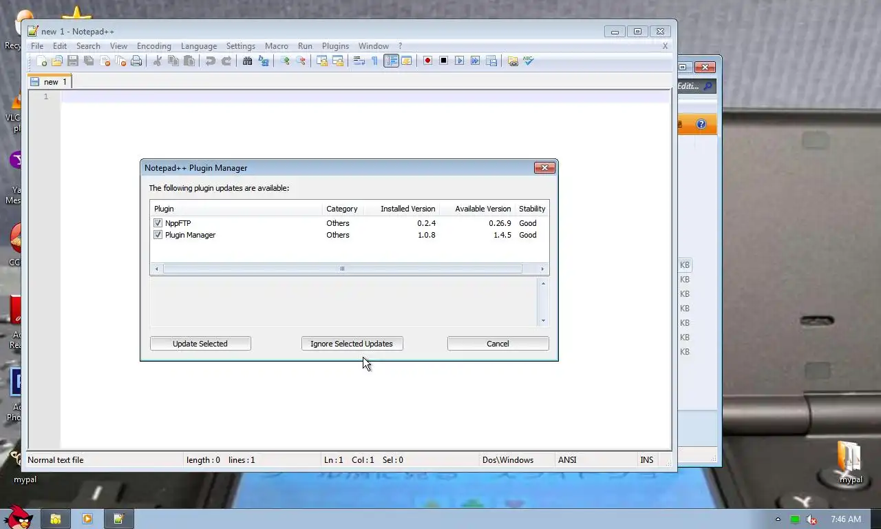881x529 pixels.
Task: Uncheck the Plugin Manager plugin checkbox
Action: (x=158, y=235)
